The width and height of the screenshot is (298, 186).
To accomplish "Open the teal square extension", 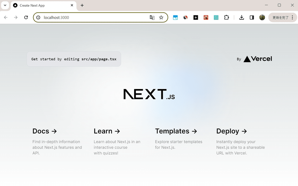I will click(216, 18).
